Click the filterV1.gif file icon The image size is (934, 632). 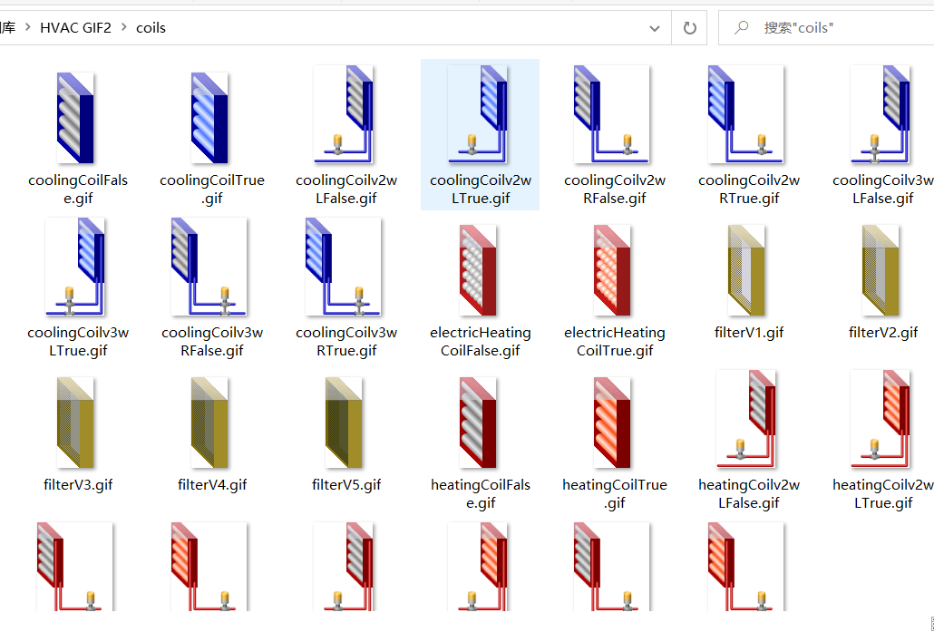click(x=745, y=270)
